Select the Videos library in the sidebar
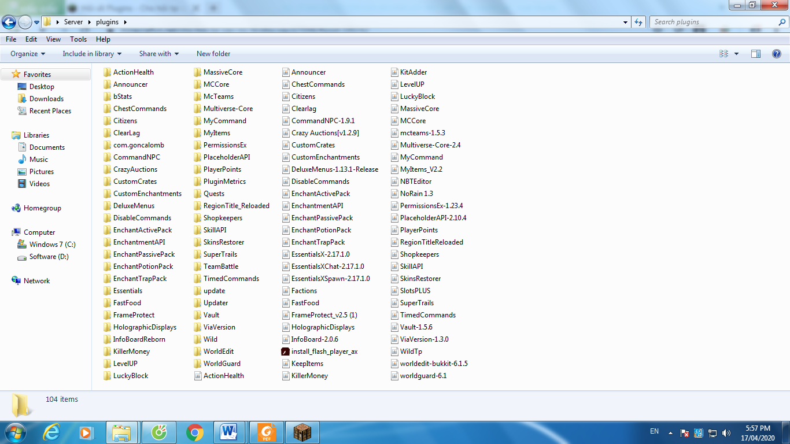790x444 pixels. [x=39, y=184]
